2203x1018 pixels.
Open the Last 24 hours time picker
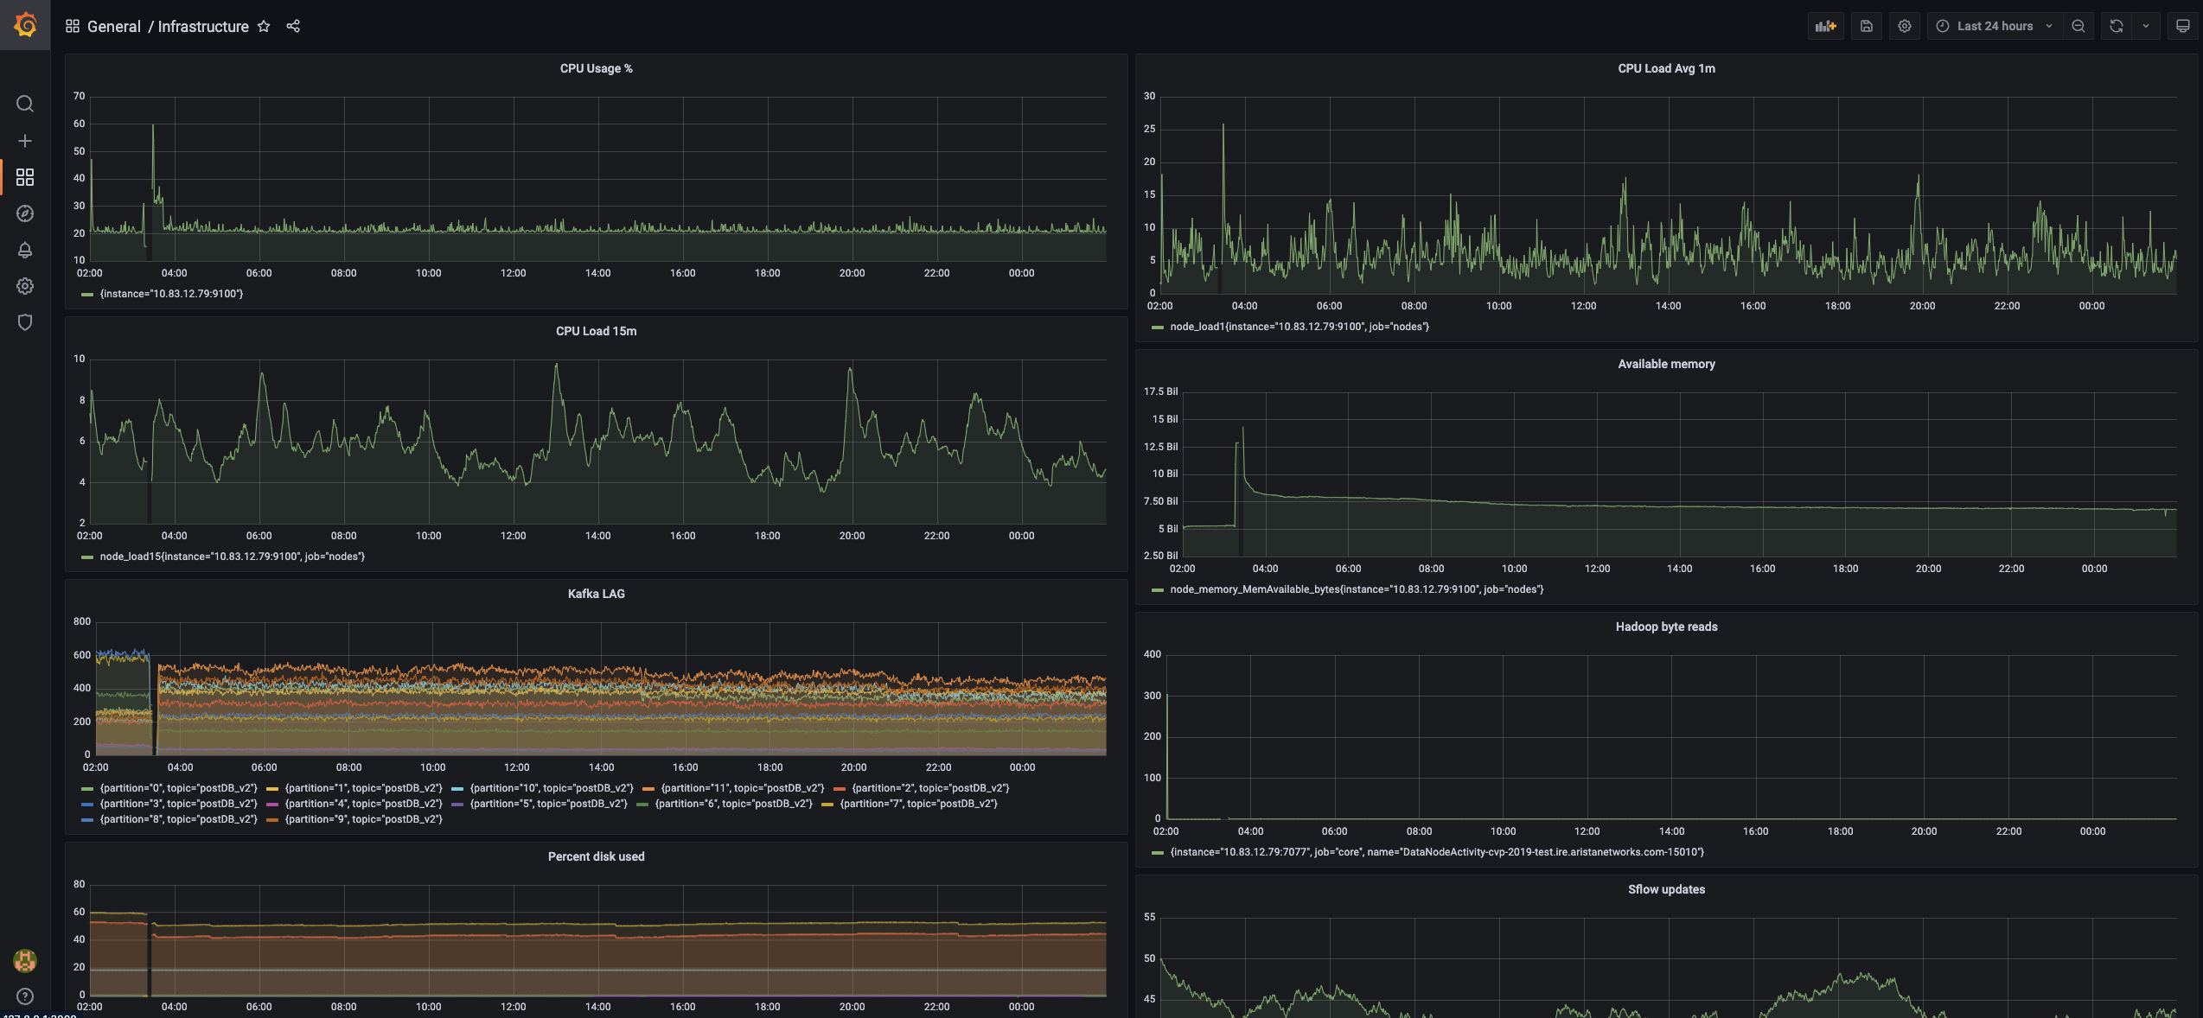click(1994, 26)
